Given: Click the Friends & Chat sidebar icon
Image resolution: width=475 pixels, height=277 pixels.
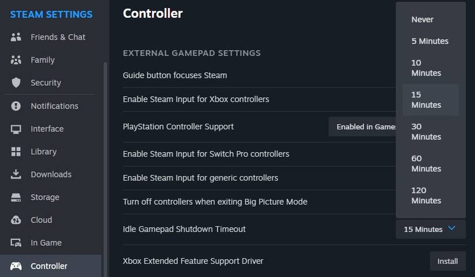Looking at the screenshot, I should (x=16, y=37).
